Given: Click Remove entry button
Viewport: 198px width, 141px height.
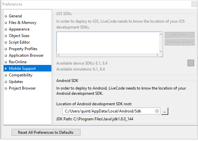Looking at the screenshot, I should 179,43.
